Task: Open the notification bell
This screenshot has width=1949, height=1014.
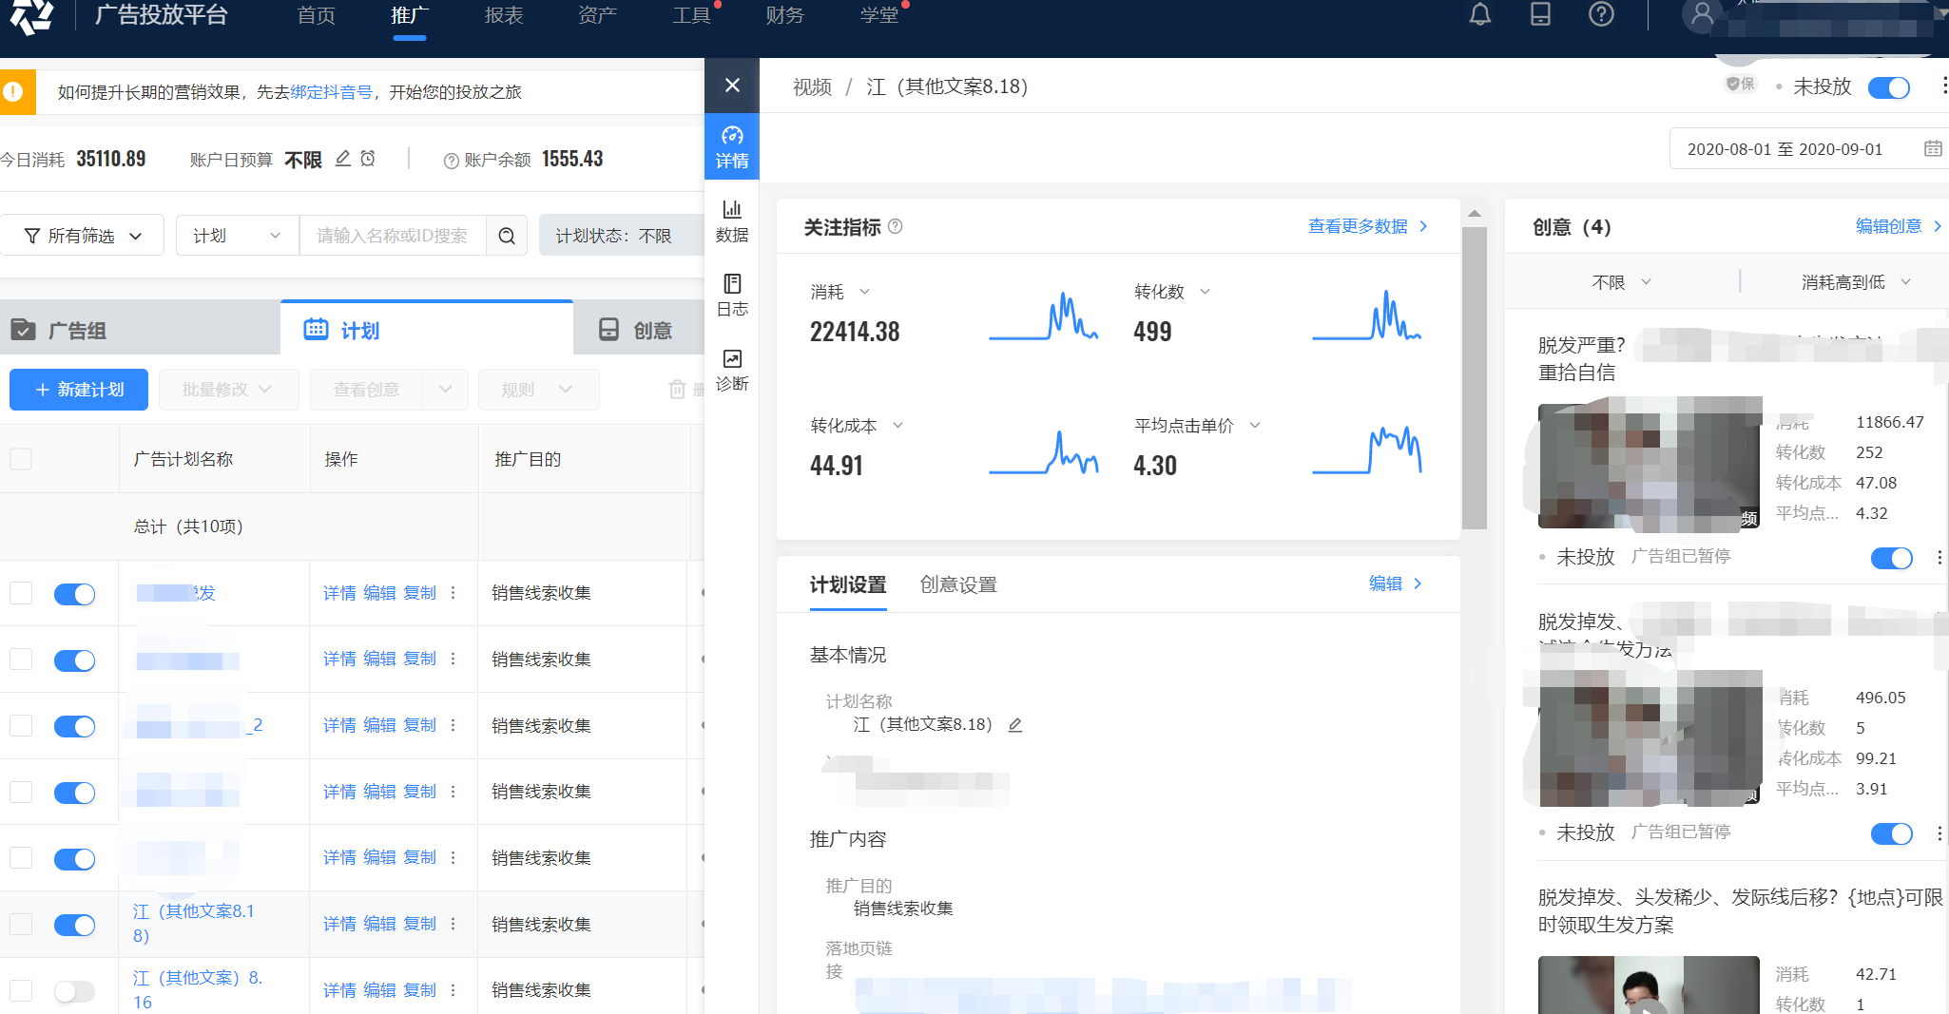Action: pyautogui.click(x=1480, y=14)
